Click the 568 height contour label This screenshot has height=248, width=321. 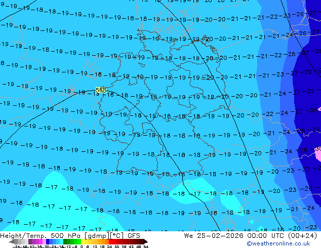click(x=101, y=90)
